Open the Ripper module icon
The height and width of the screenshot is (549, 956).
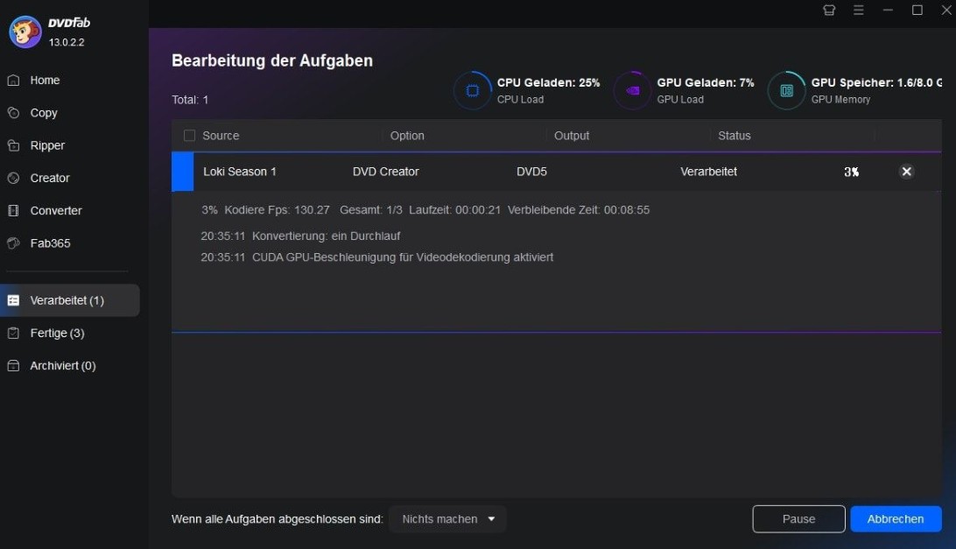coord(13,145)
